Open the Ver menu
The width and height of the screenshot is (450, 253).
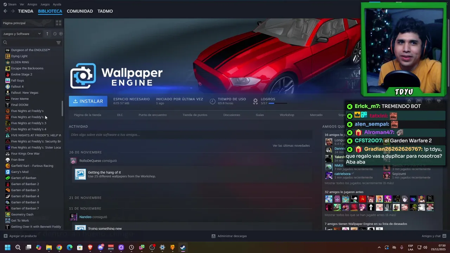pyautogui.click(x=22, y=4)
